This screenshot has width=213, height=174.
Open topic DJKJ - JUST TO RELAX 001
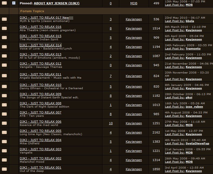tap(41, 168)
